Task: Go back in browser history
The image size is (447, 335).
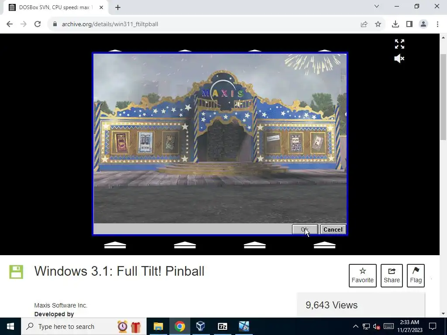Action: [x=10, y=24]
